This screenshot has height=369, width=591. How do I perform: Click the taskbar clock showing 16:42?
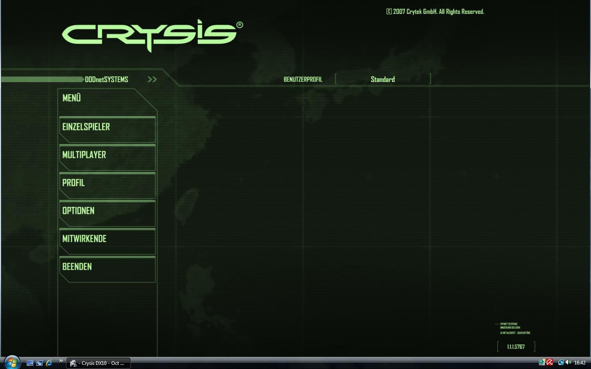pyautogui.click(x=580, y=363)
